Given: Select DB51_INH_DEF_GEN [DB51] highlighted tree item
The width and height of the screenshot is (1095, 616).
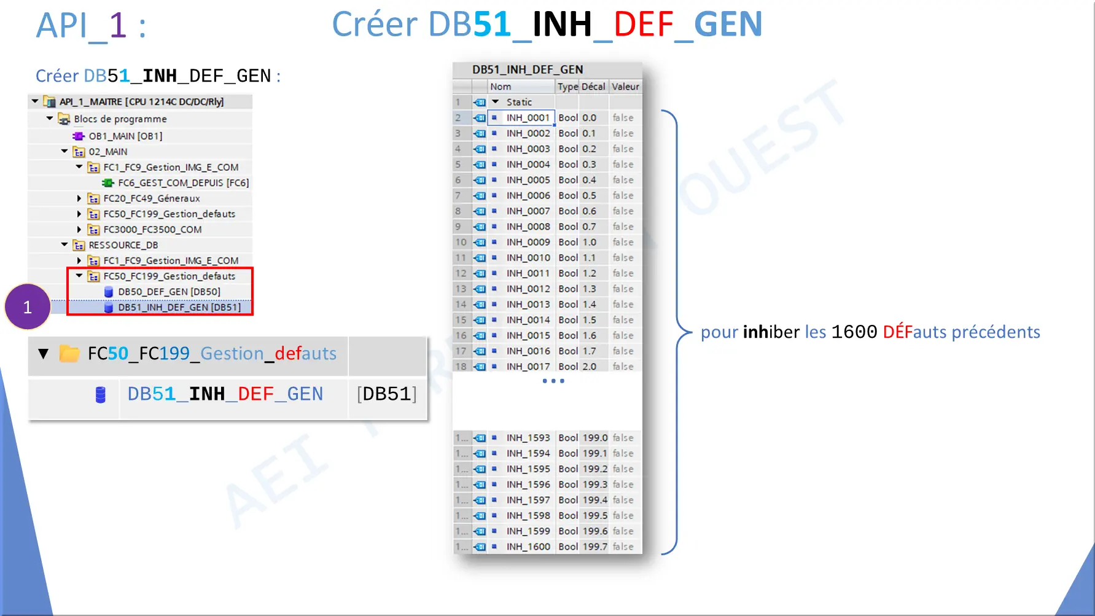Looking at the screenshot, I should click(179, 307).
